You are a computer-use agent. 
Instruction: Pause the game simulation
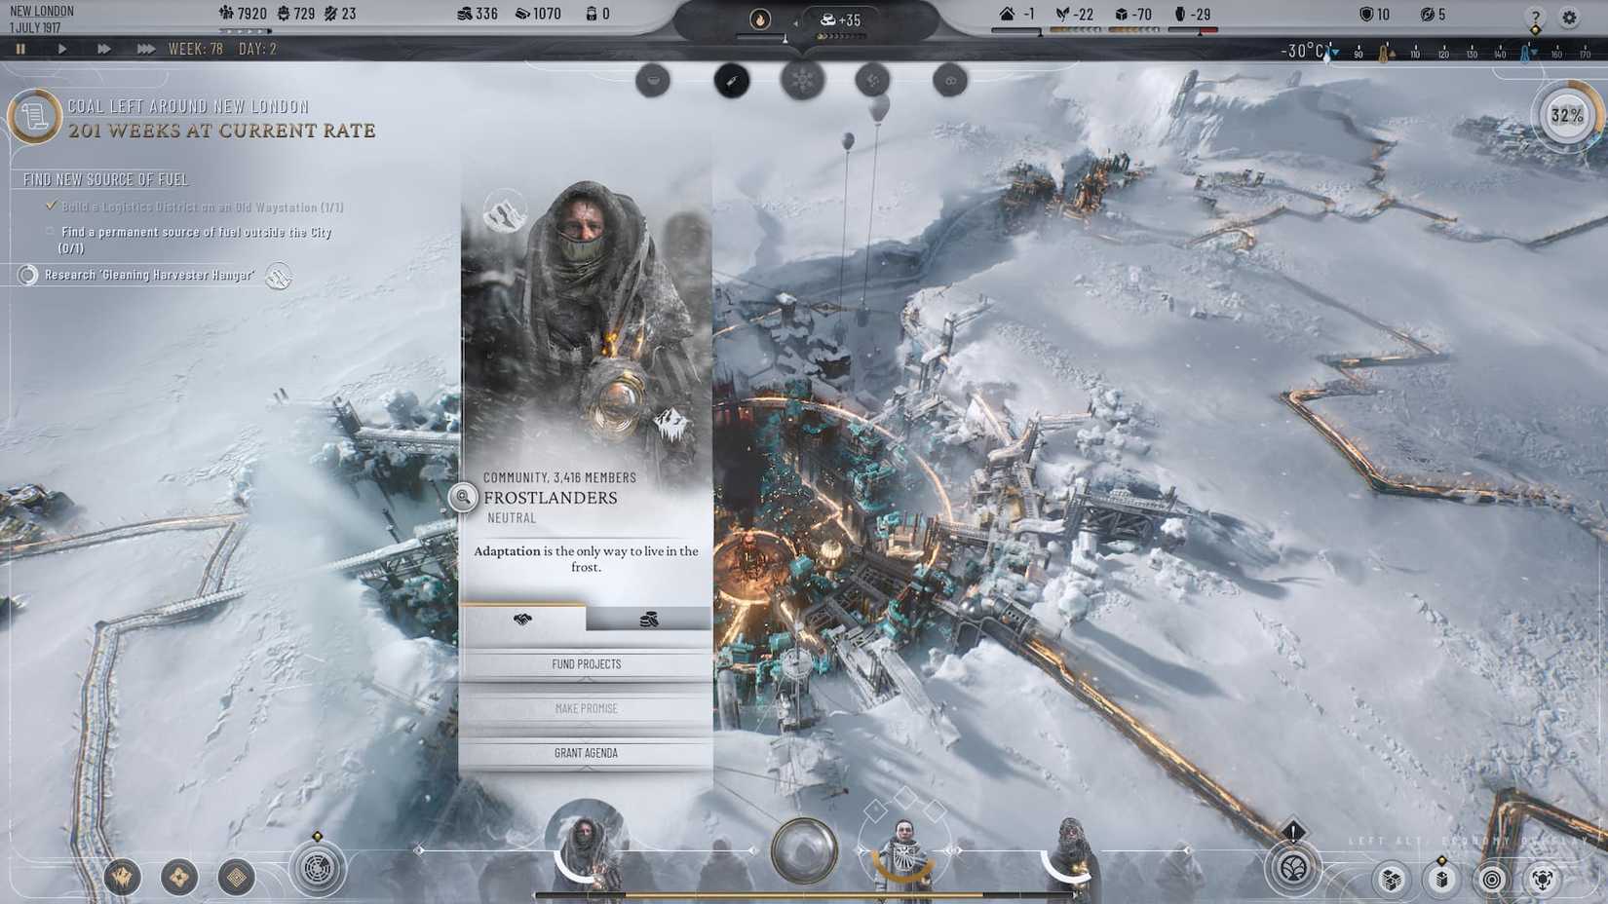(x=21, y=48)
